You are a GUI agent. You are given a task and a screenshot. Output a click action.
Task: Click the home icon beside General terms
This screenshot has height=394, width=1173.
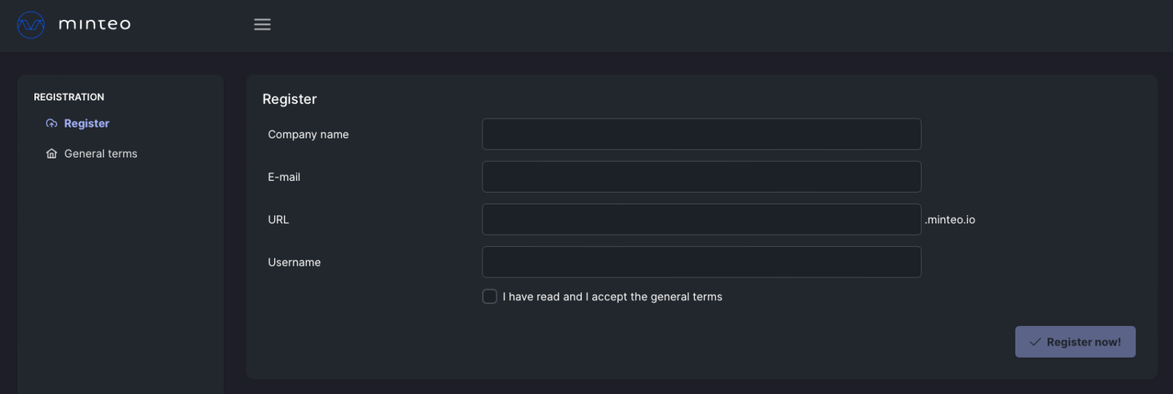tap(51, 154)
